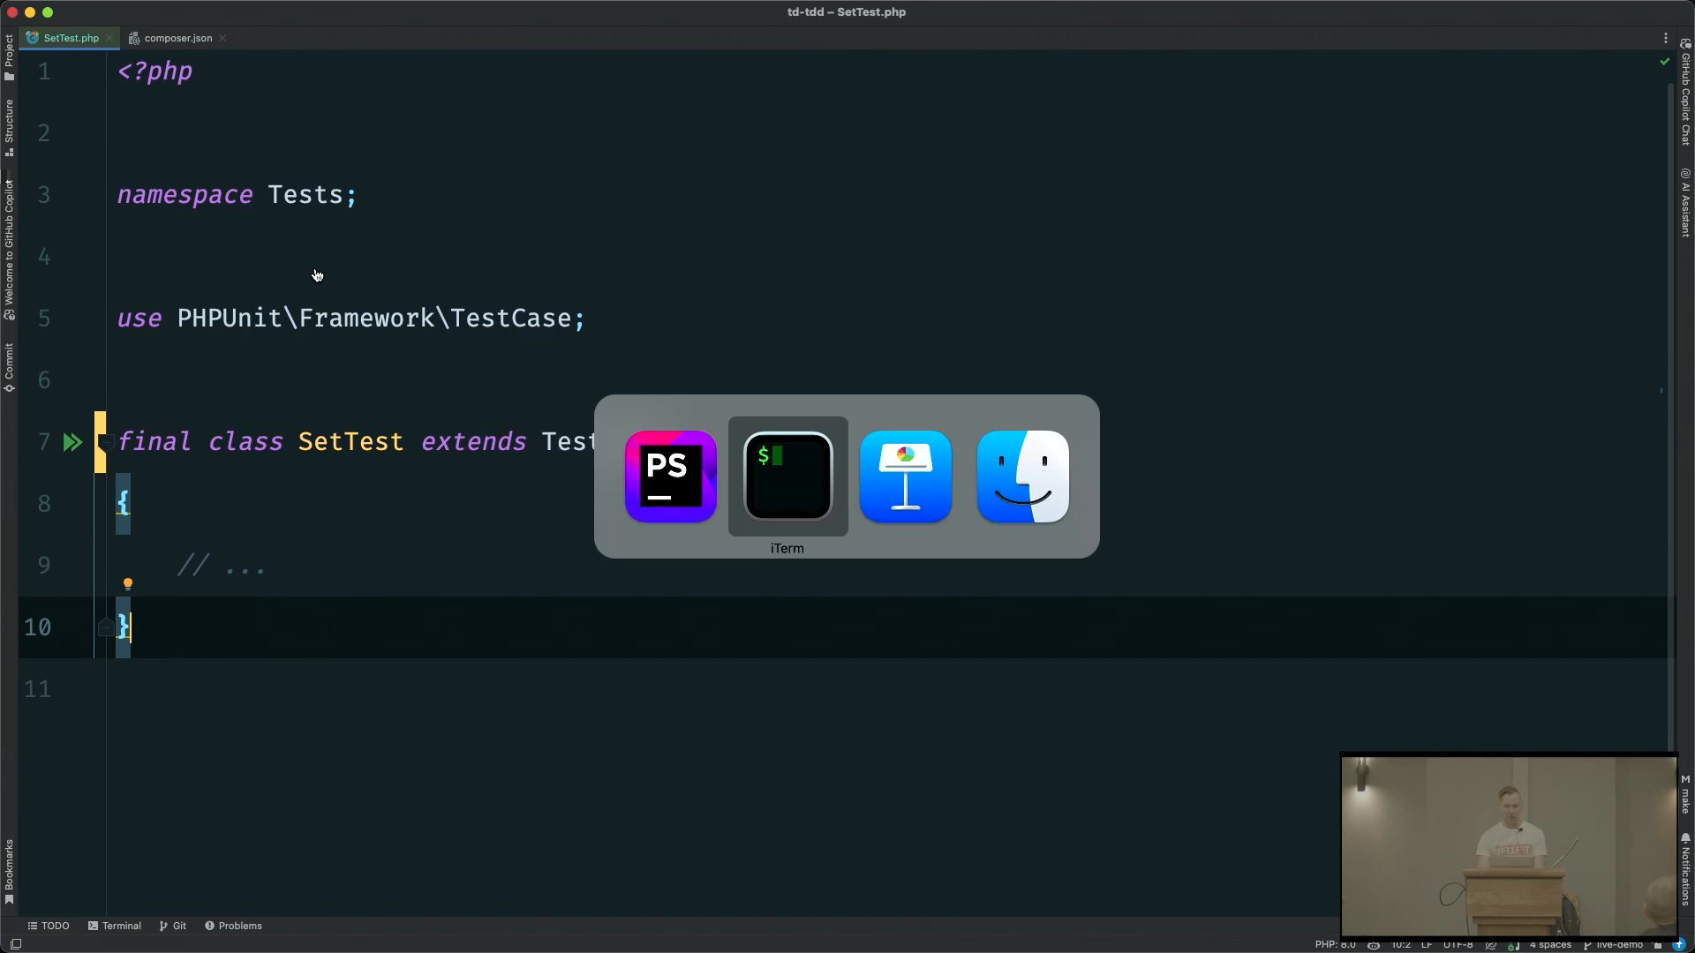Open the live-demo git branch dropdown
Image resolution: width=1695 pixels, height=953 pixels.
(1618, 945)
